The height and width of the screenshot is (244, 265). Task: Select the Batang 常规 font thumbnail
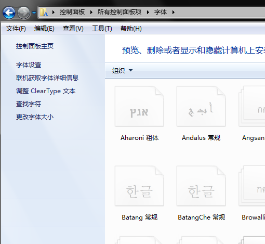[139, 186]
